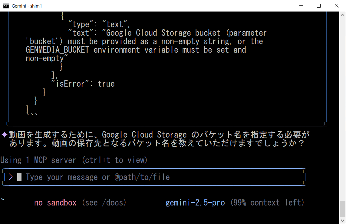Screen dimensions: 346x224
Task: Click the scrollbar up arrow
Action: coord(343,14)
